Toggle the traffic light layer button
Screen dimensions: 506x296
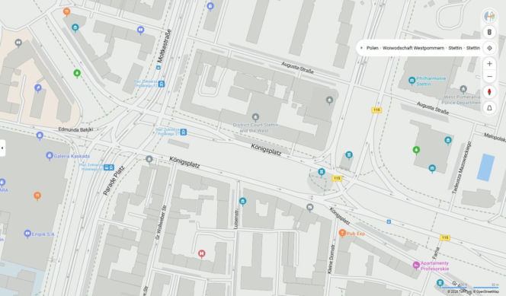[489, 32]
